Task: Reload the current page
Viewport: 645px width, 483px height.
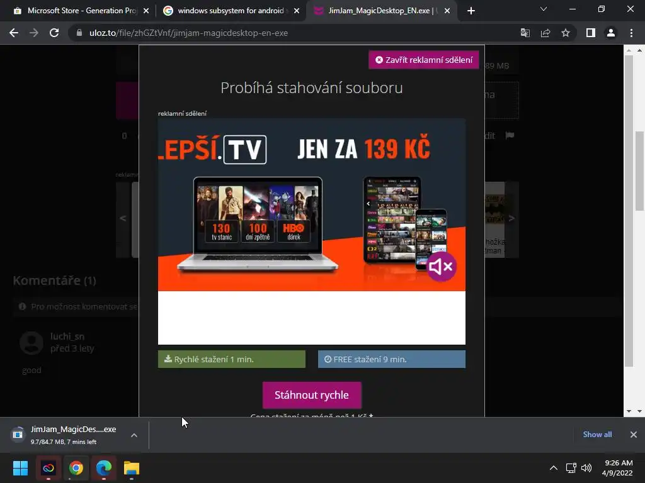Action: pyautogui.click(x=54, y=33)
